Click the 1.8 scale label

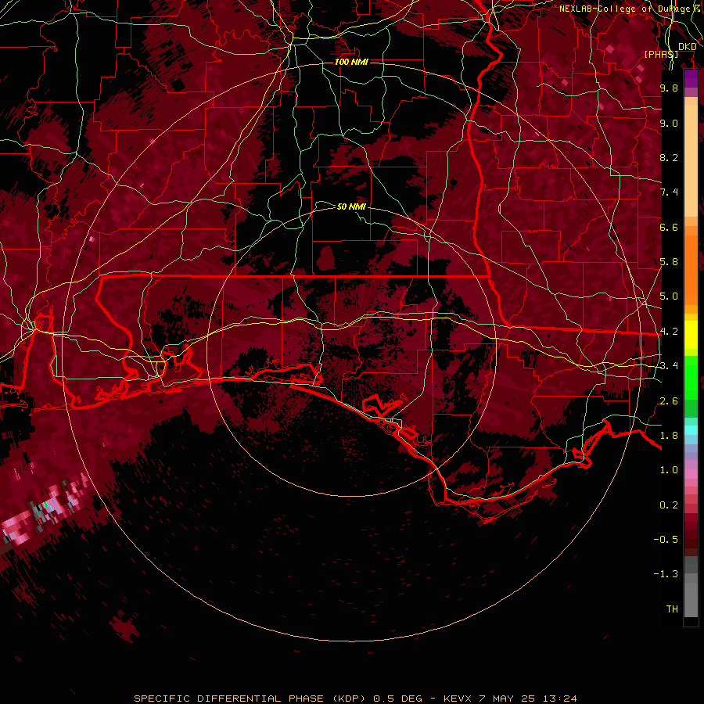[669, 436]
